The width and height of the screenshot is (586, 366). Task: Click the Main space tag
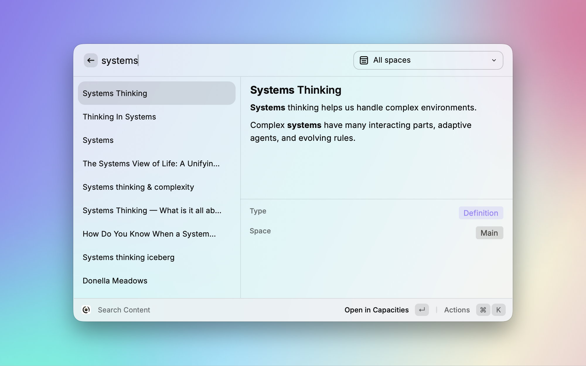pos(489,233)
